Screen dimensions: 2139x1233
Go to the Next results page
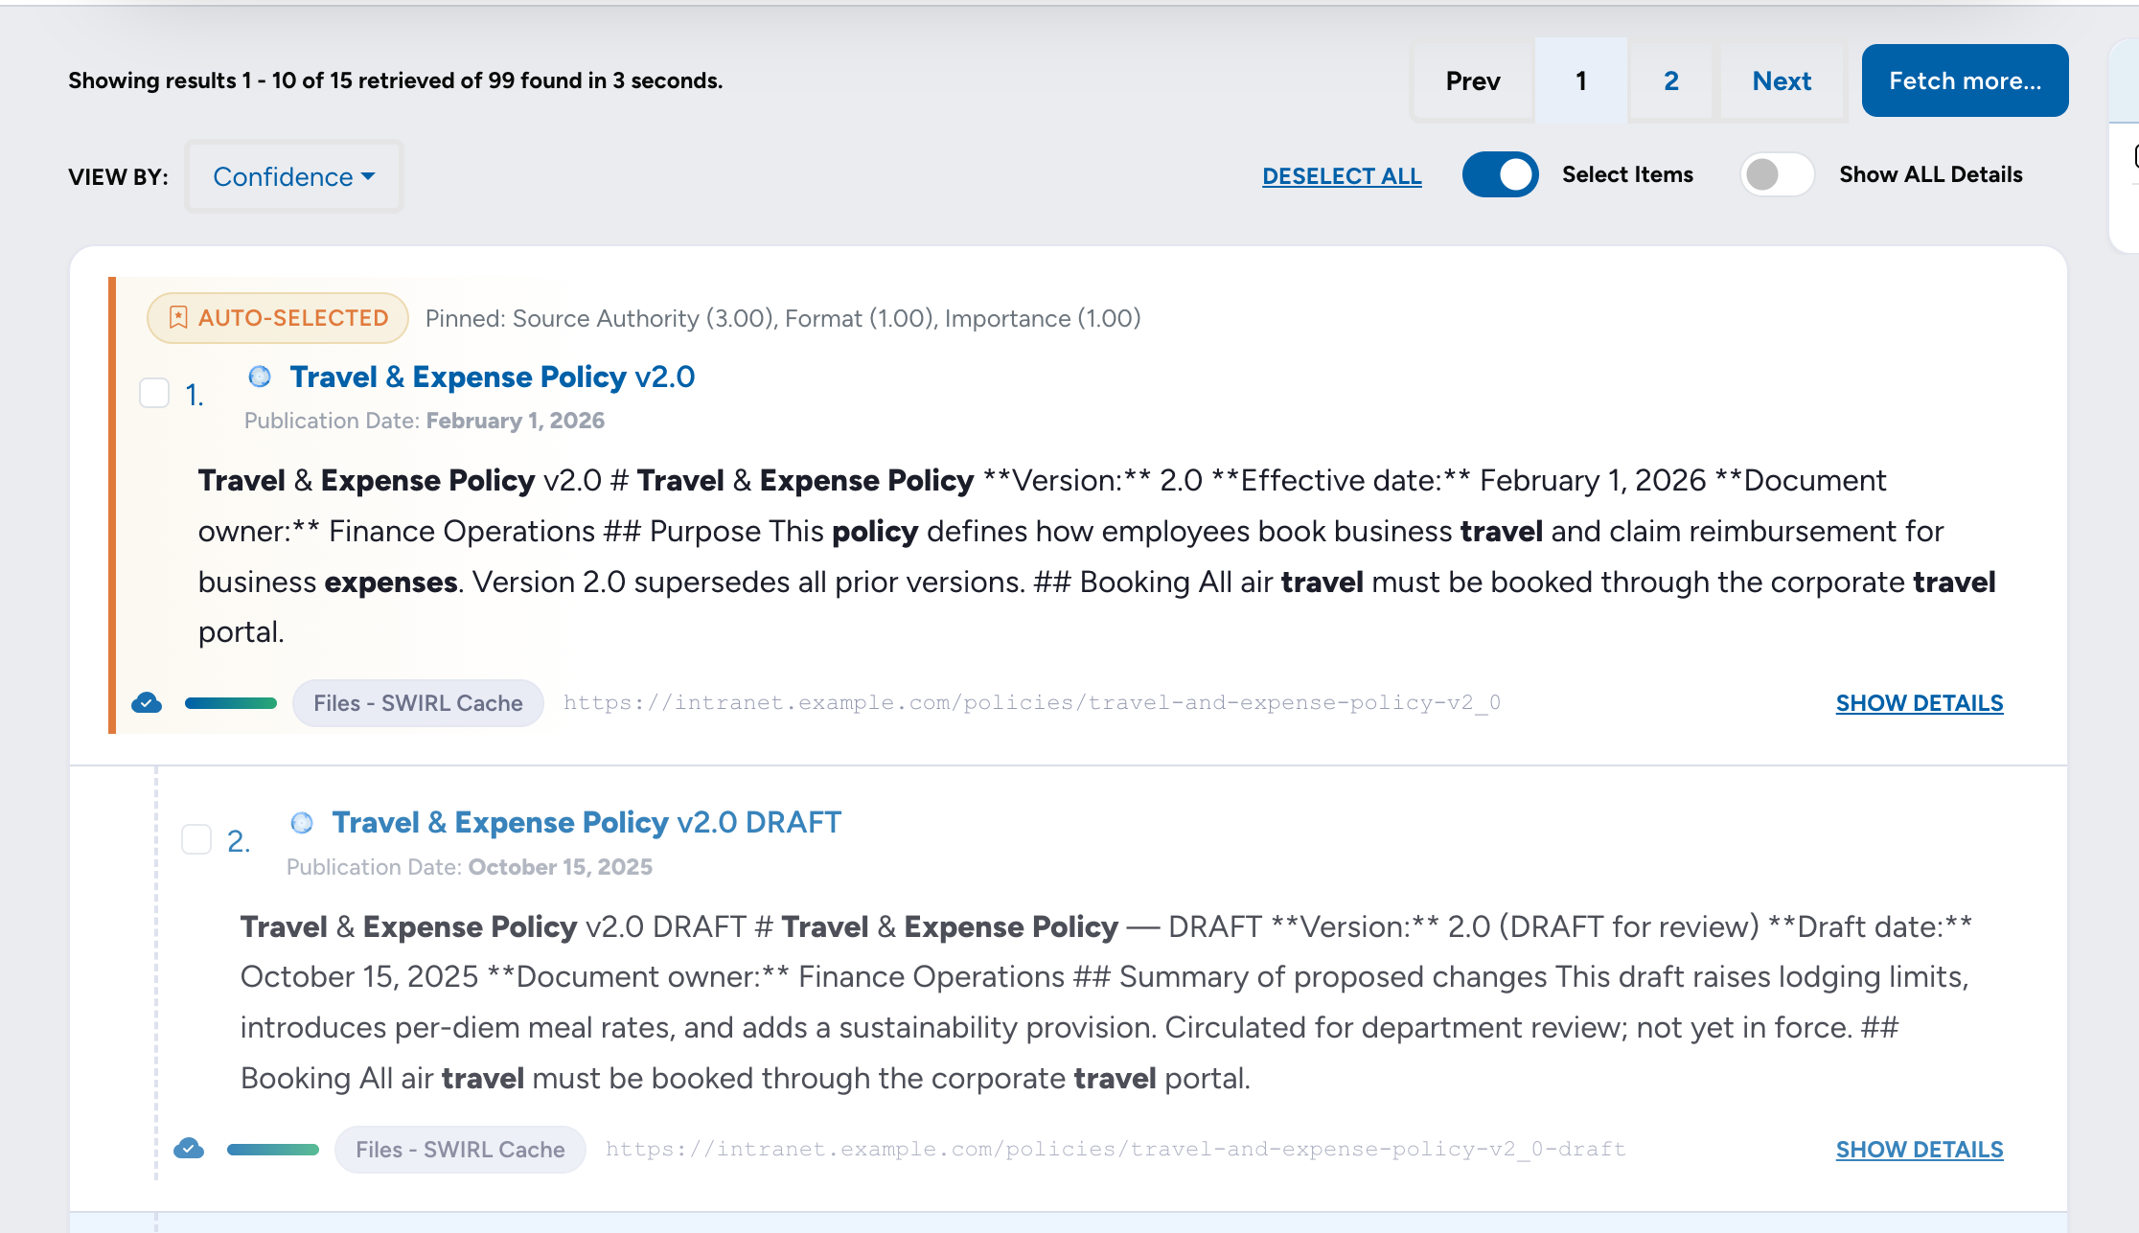point(1782,80)
